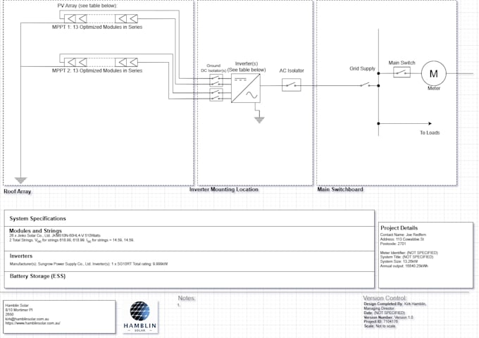The height and width of the screenshot is (338, 479).
Task: Click the '2 Total Strings' Voc/Isc line
Action: pos(71,240)
